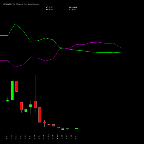Select the small green candle for 22 Jan
Image resolution: width=144 pixels, height=144 pixels.
coord(7,101)
